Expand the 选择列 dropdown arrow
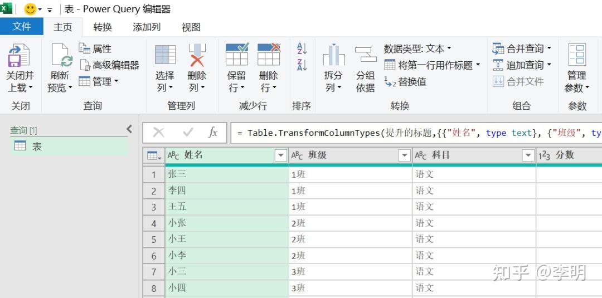 pyautogui.click(x=170, y=88)
